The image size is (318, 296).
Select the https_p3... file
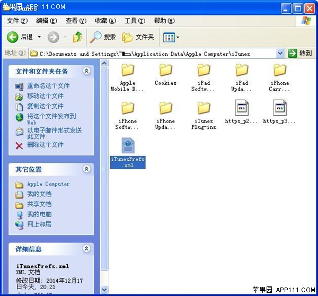coord(279,112)
